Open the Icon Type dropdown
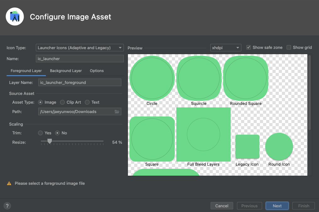The width and height of the screenshot is (319, 212). click(x=80, y=48)
